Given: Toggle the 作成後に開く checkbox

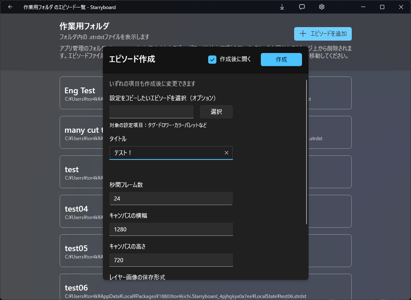Looking at the screenshot, I should 212,60.
